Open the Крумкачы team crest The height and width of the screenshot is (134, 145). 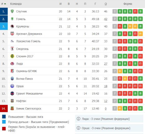pyautogui.click(x=12, y=26)
